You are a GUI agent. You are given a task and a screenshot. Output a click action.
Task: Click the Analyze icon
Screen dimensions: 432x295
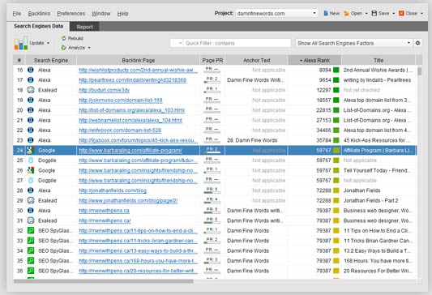[x=64, y=48]
